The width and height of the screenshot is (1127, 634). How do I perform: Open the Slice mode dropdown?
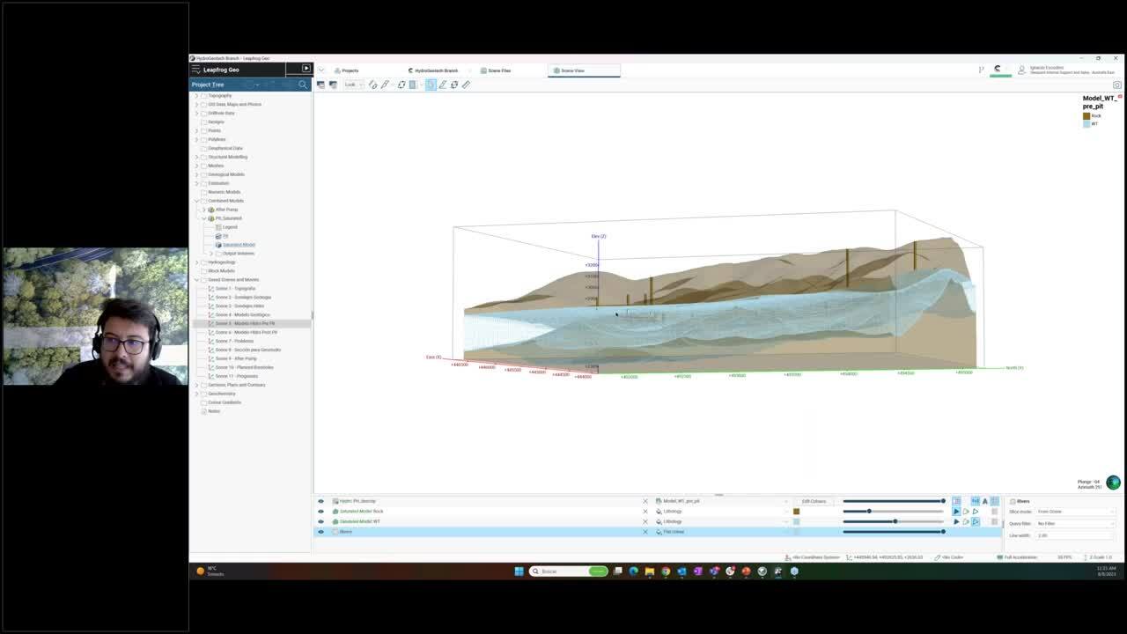[1075, 512]
